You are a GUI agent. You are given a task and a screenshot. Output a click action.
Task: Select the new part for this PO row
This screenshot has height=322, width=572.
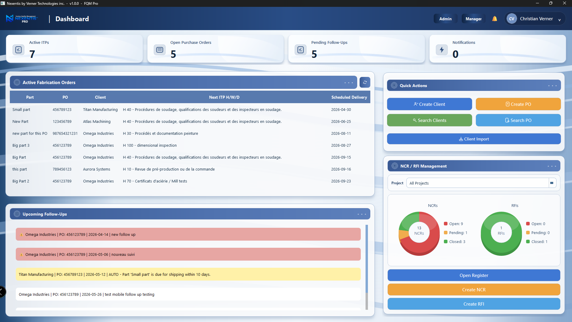click(x=190, y=133)
